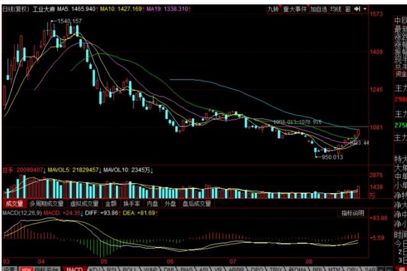Select the 成交量 volume tab
Viewport: 407px width, 271px height.
point(14,204)
